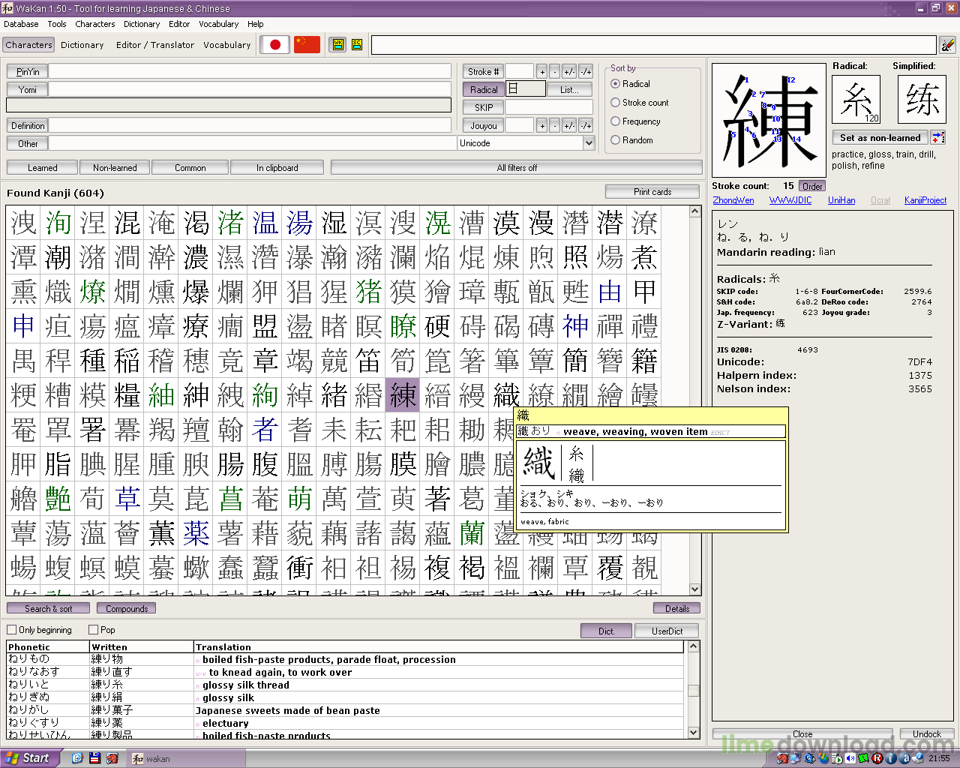Click the SC toolbar icon
960x768 pixels.
357,45
